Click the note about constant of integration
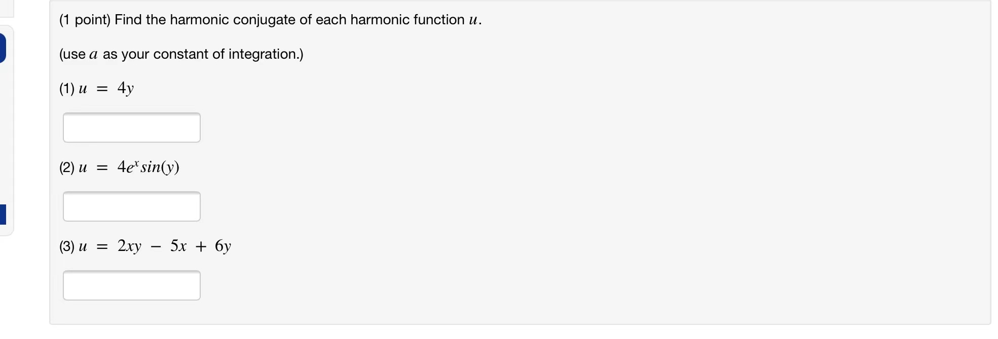This screenshot has height=339, width=998. pos(180,54)
